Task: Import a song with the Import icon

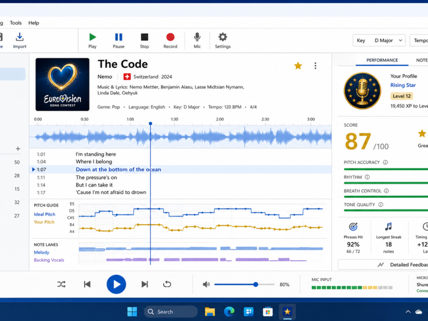Action: (20, 37)
